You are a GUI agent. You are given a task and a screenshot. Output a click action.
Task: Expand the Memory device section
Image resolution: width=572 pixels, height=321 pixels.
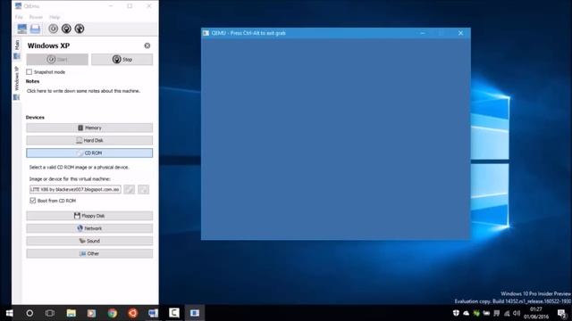(89, 128)
